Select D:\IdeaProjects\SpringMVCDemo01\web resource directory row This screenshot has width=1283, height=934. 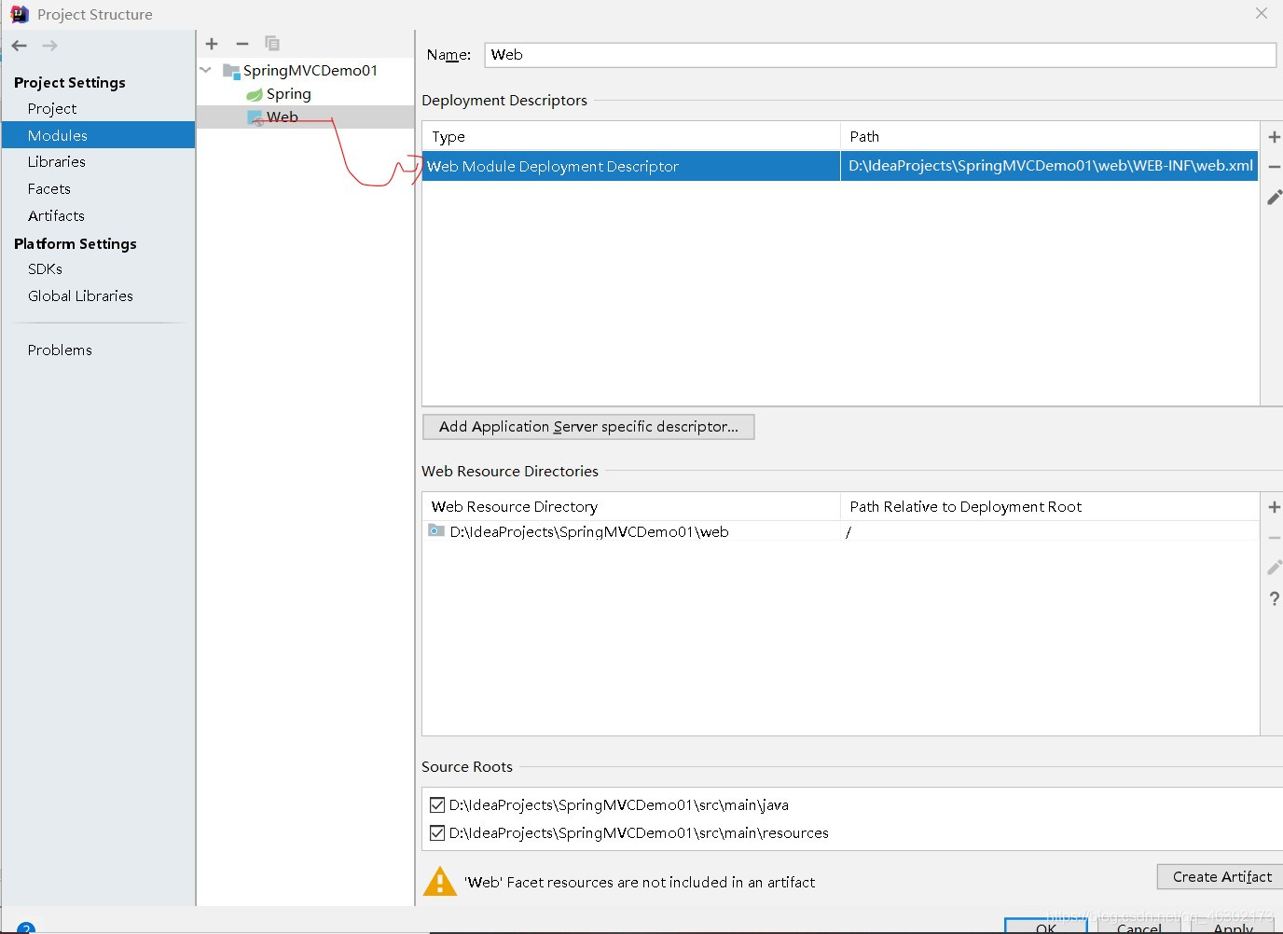pos(840,532)
